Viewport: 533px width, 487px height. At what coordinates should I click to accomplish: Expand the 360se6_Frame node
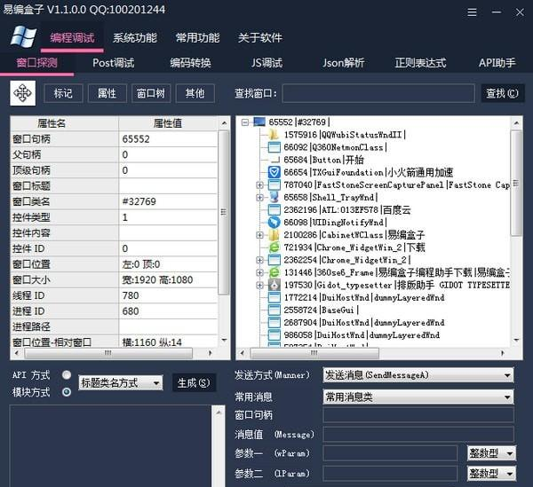click(259, 272)
